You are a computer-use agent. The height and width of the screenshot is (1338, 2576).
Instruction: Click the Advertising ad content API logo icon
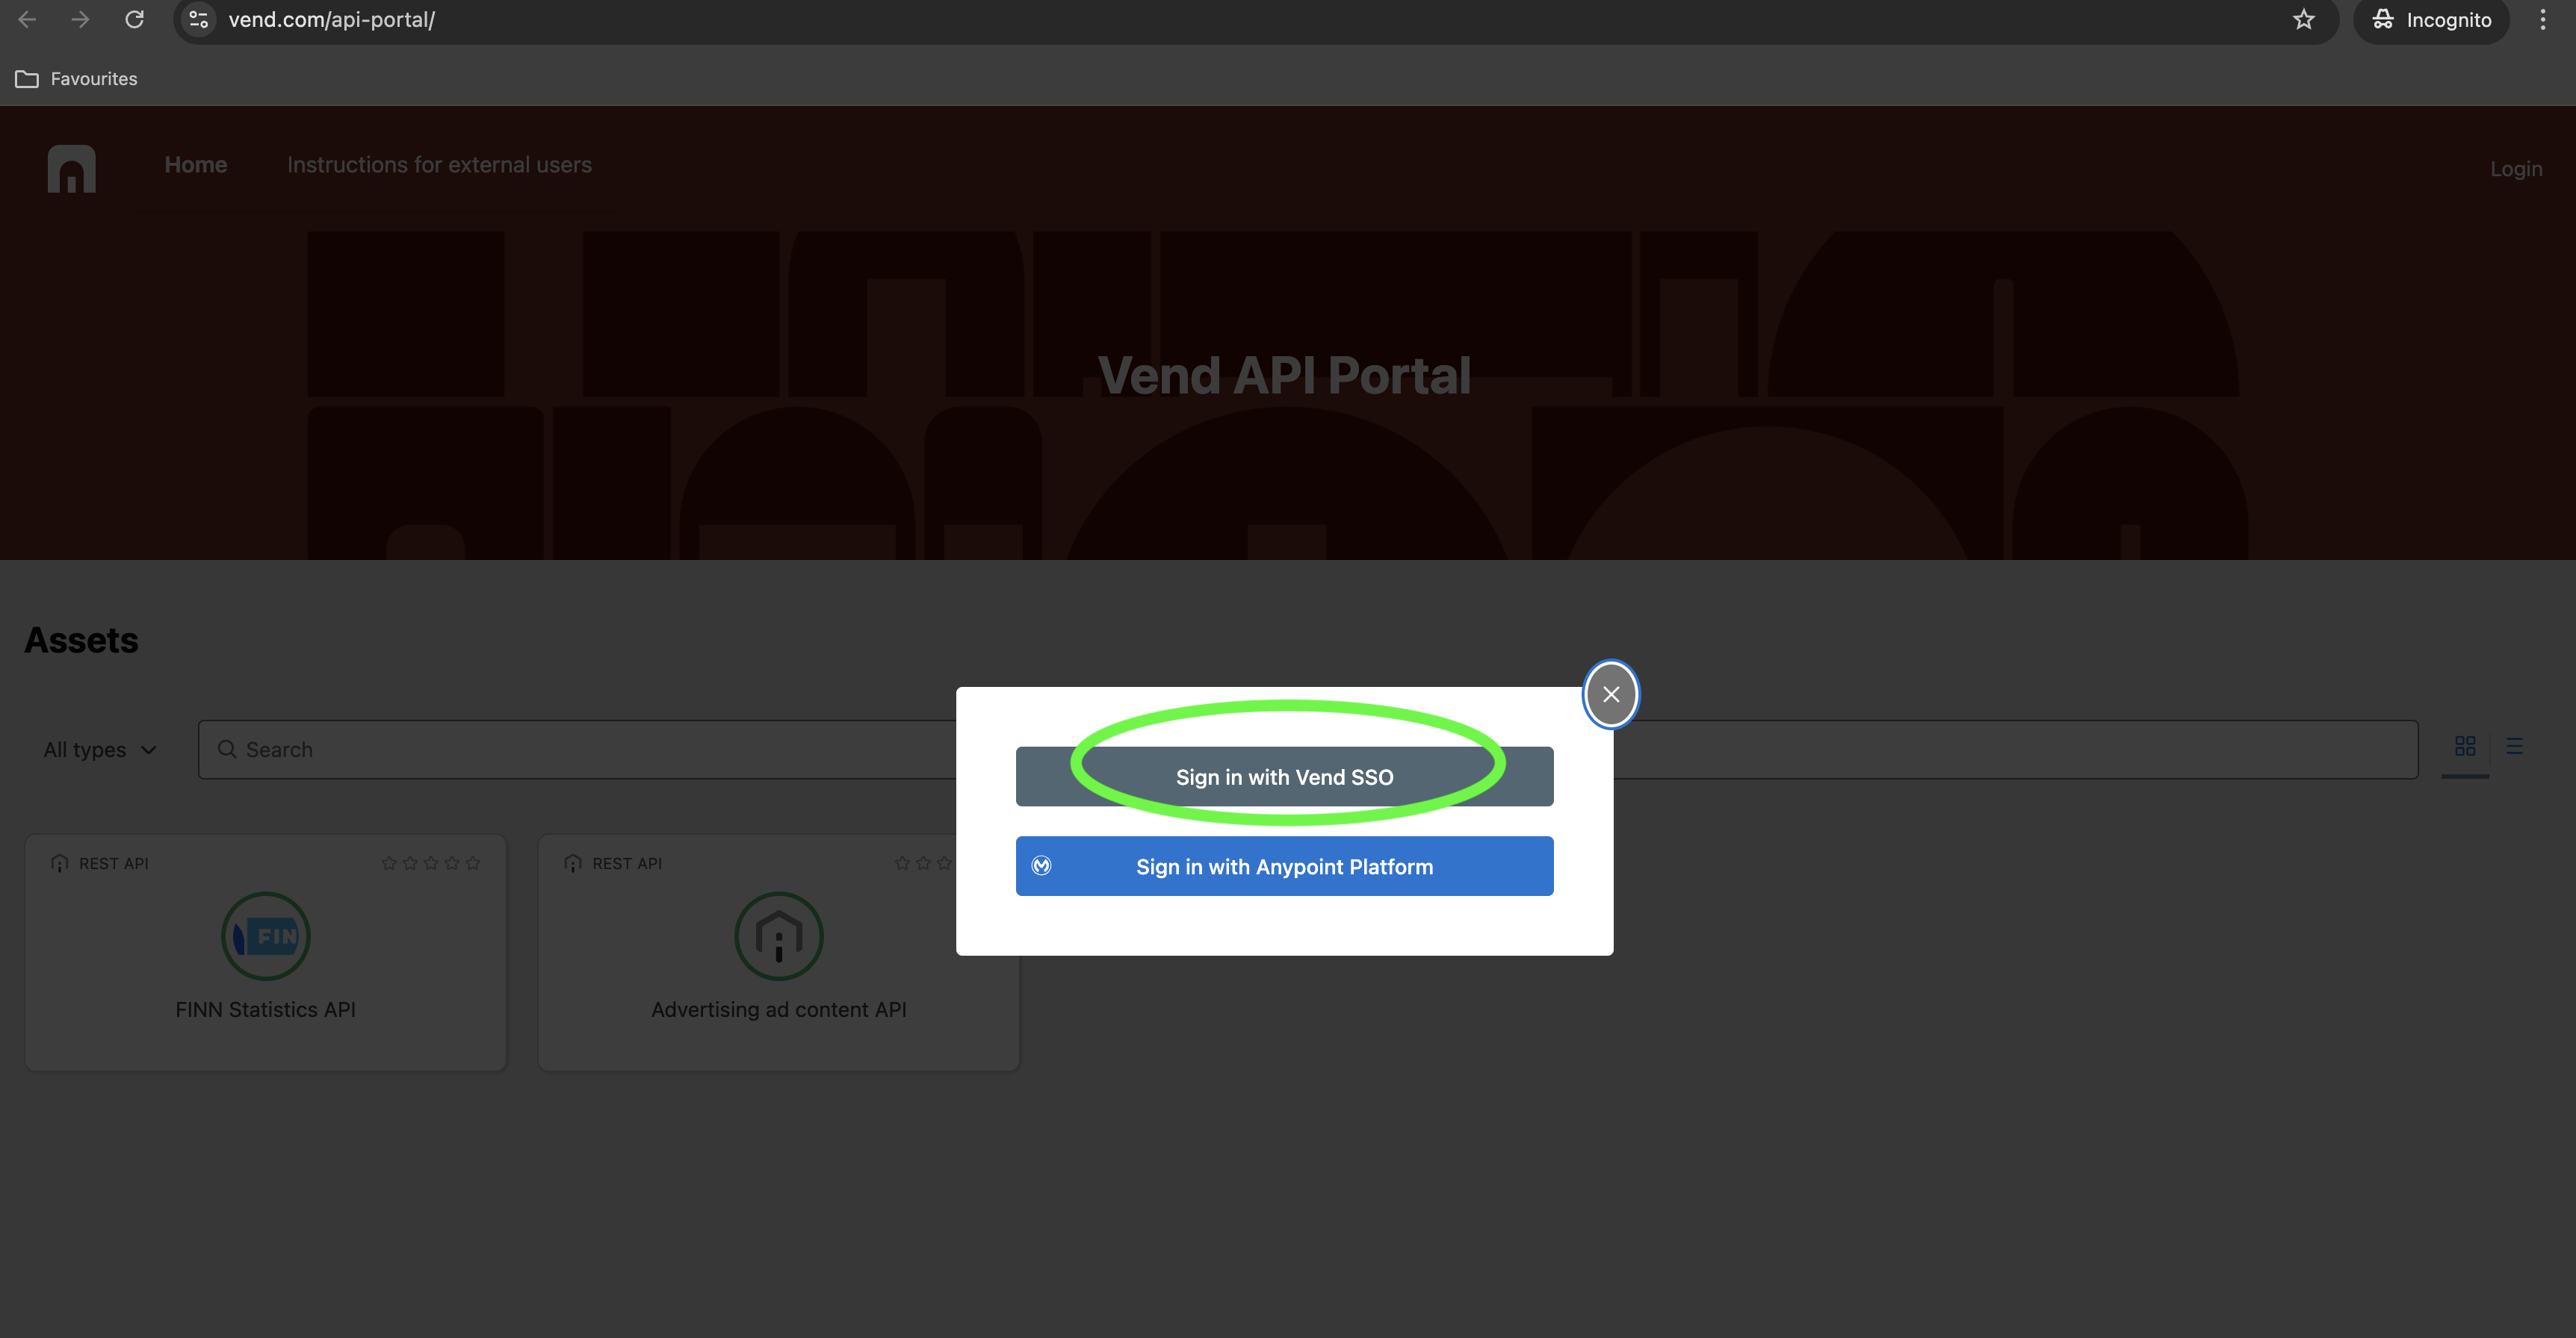[778, 936]
